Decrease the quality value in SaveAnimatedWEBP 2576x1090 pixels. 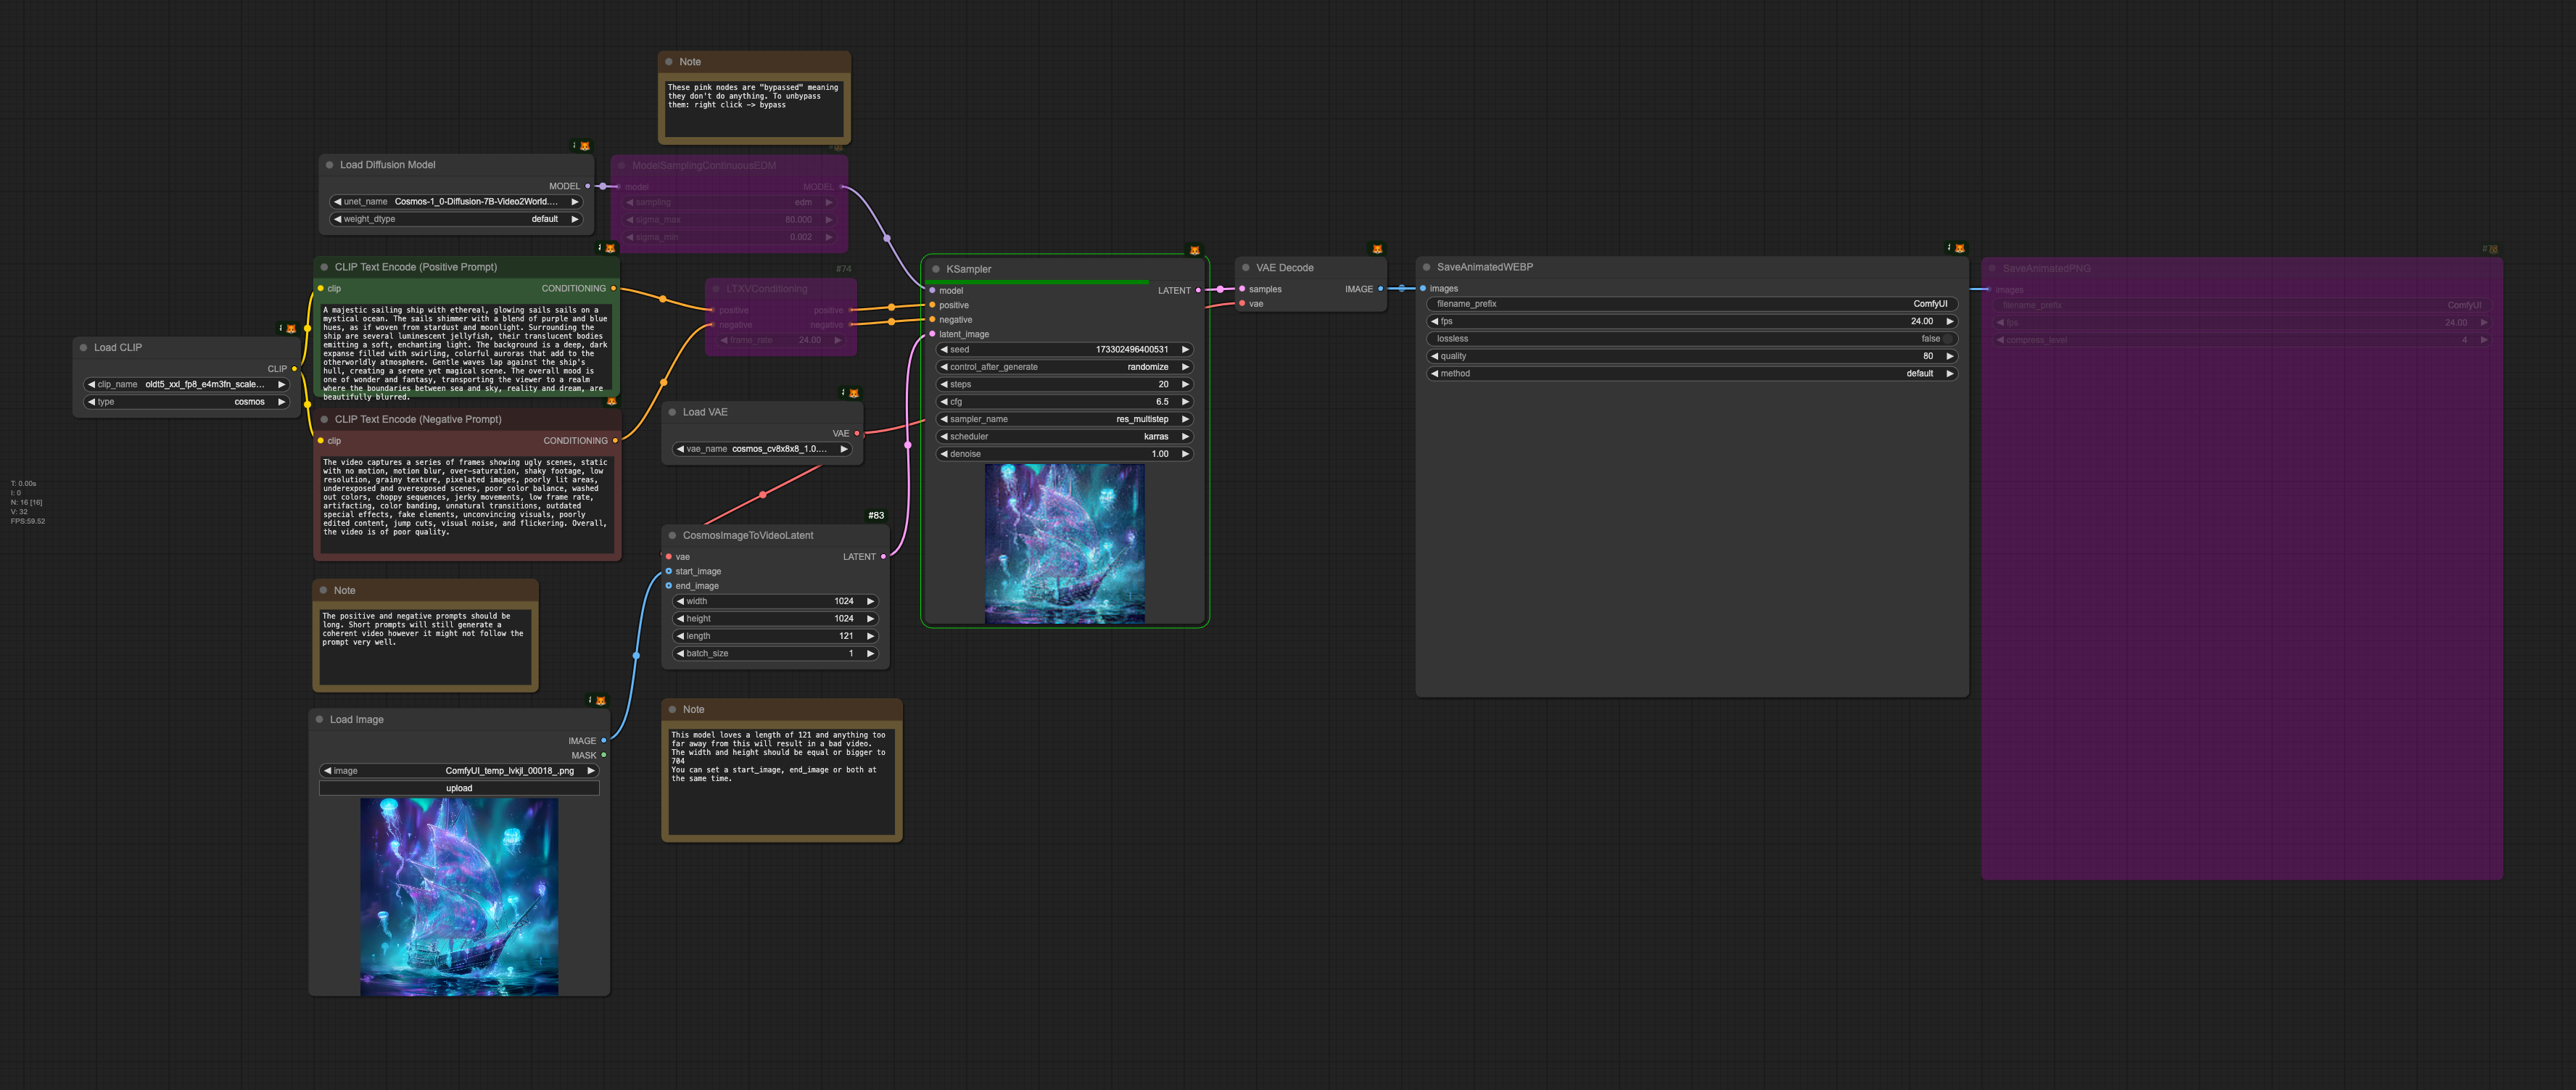point(1435,356)
